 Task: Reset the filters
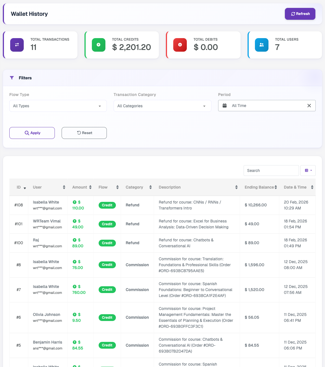coord(84,133)
